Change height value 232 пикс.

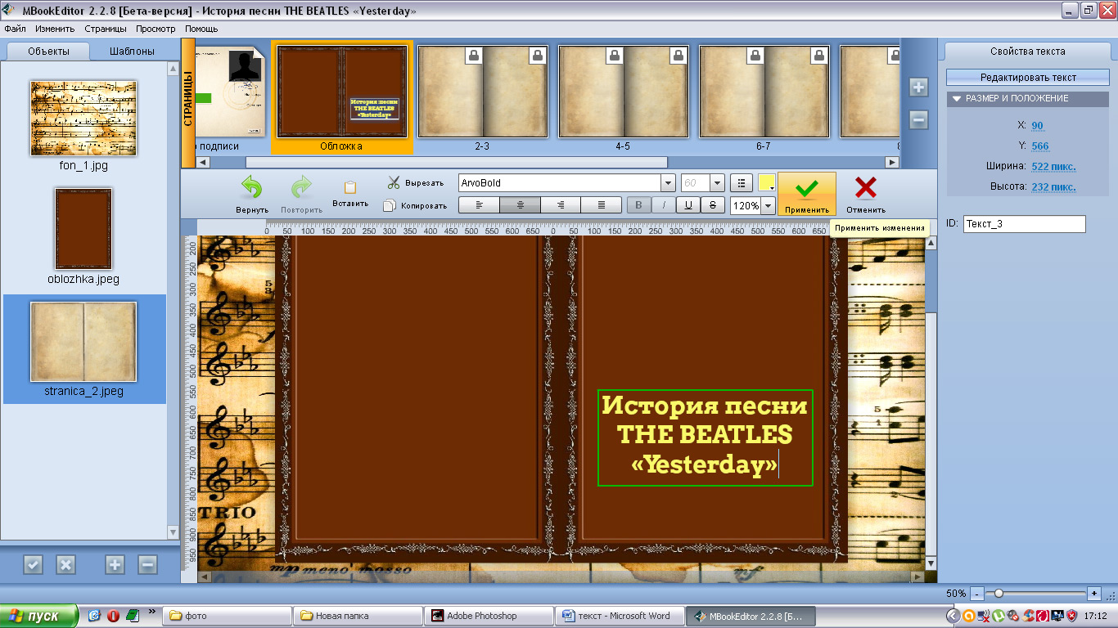click(1053, 187)
